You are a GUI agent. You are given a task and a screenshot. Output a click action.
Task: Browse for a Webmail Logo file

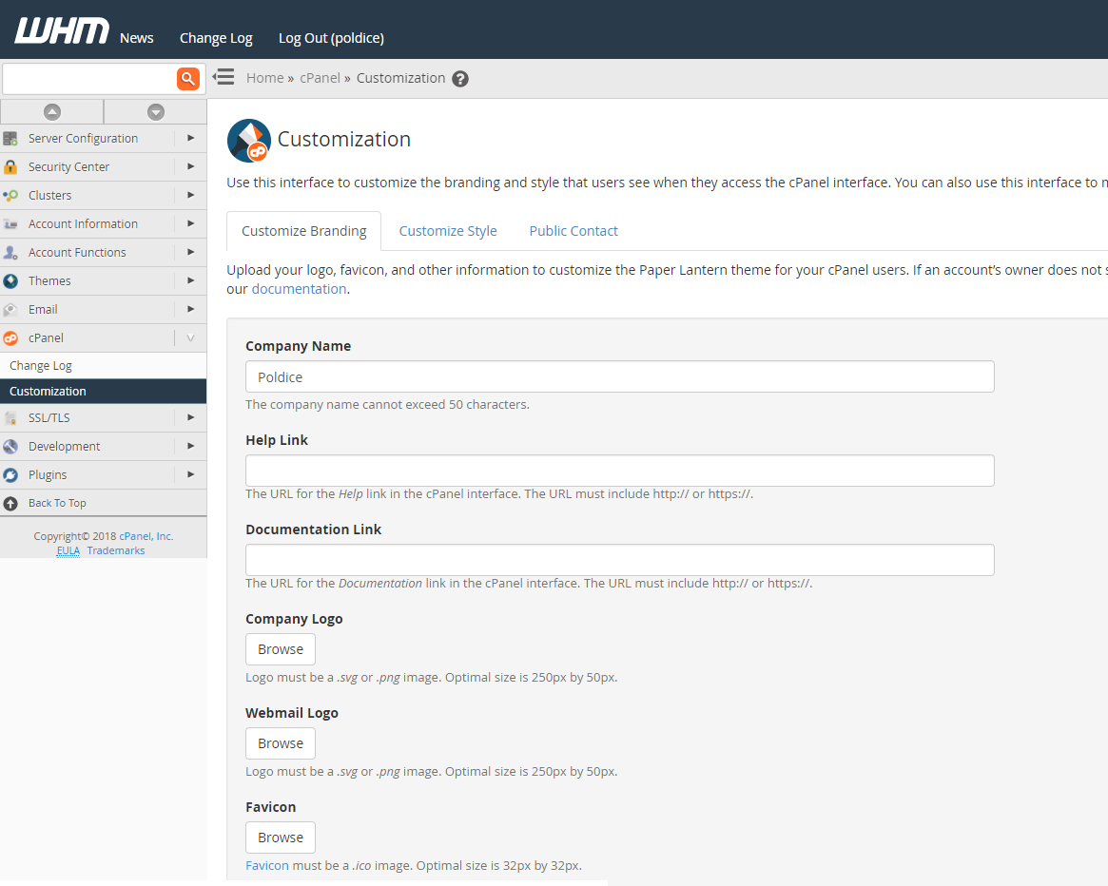coord(281,743)
